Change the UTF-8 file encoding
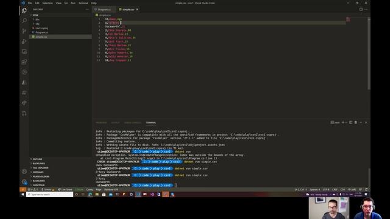 click(326, 189)
